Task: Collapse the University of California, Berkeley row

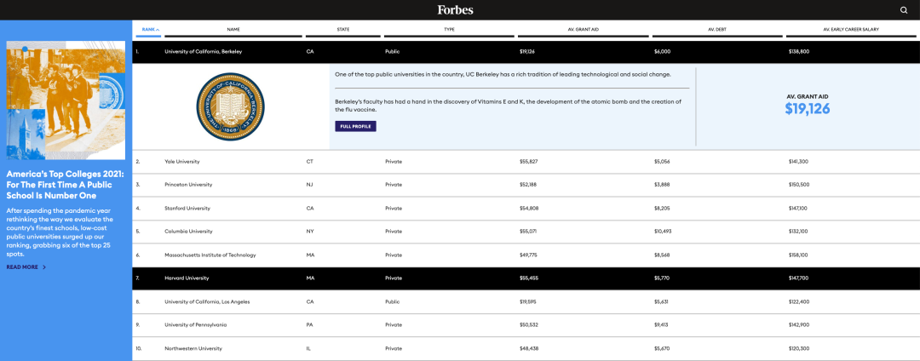Action: 204,52
